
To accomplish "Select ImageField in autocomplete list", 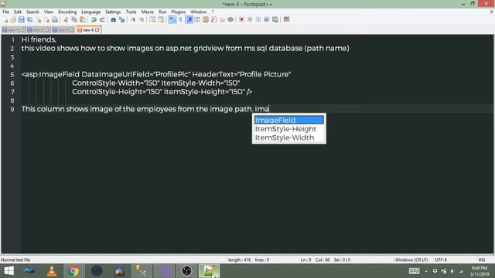I will 289,120.
